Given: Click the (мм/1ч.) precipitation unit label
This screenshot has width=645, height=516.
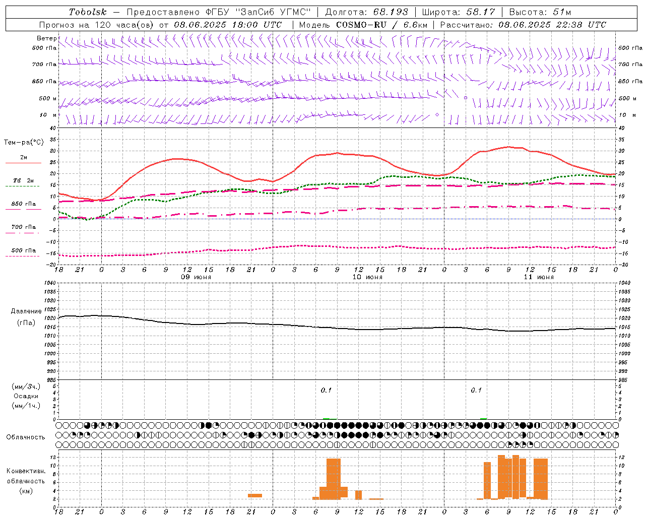Looking at the screenshot, I should pyautogui.click(x=26, y=406).
